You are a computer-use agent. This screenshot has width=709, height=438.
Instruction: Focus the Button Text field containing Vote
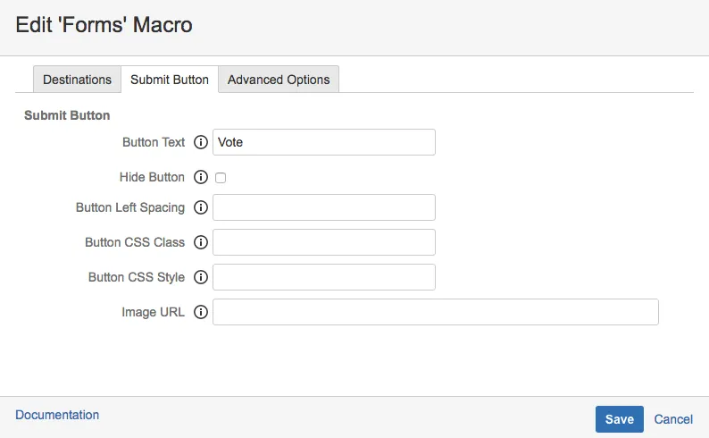(x=324, y=142)
